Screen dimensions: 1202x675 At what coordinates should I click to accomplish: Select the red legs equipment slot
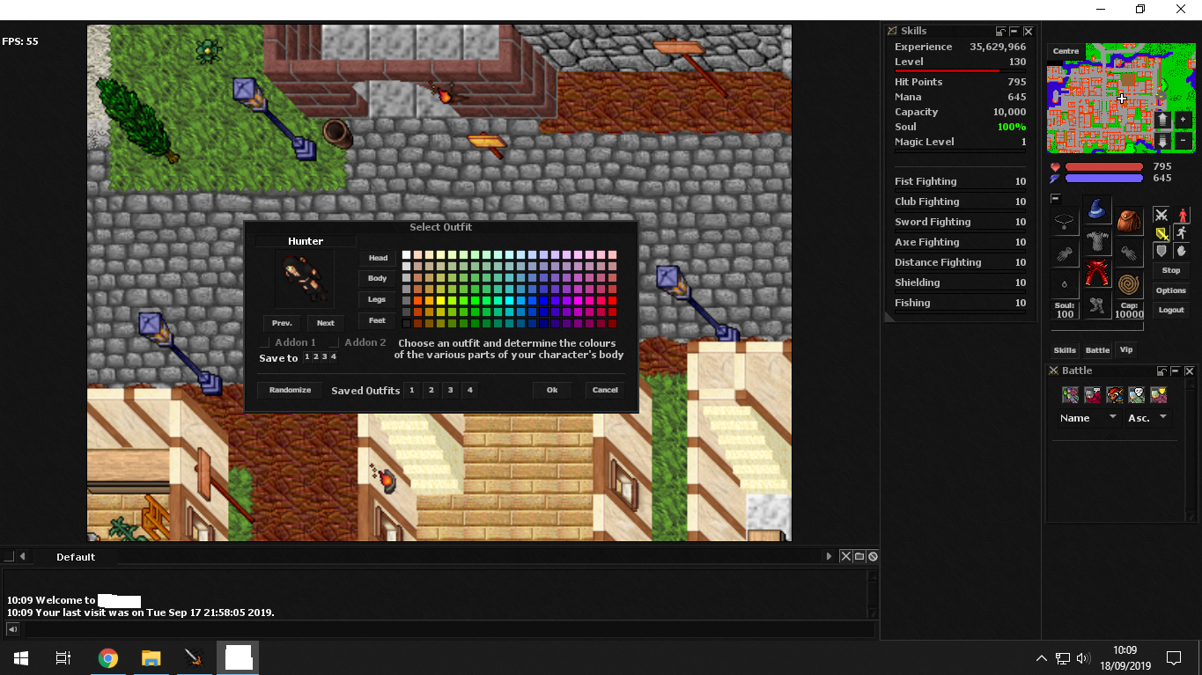pyautogui.click(x=1096, y=273)
